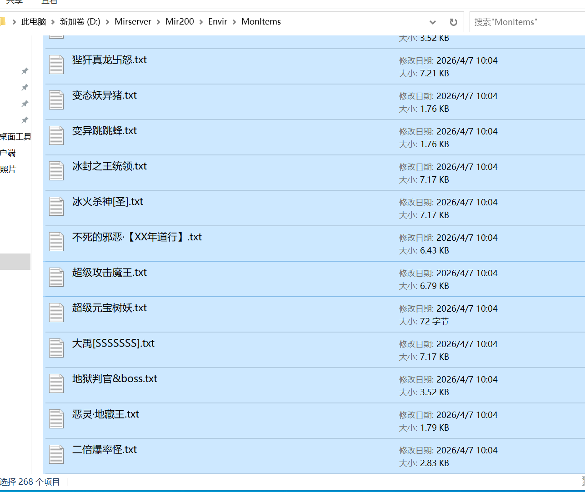Screen dimensions: 585x492
Task: Click the 变态妖异猪.txt file icon
Action: coord(56,100)
